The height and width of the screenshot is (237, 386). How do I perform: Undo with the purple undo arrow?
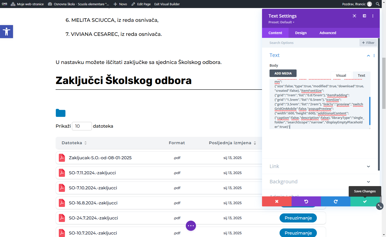[x=306, y=201]
